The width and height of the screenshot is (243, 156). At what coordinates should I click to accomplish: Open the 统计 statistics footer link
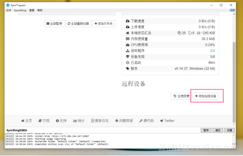(x=78, y=121)
